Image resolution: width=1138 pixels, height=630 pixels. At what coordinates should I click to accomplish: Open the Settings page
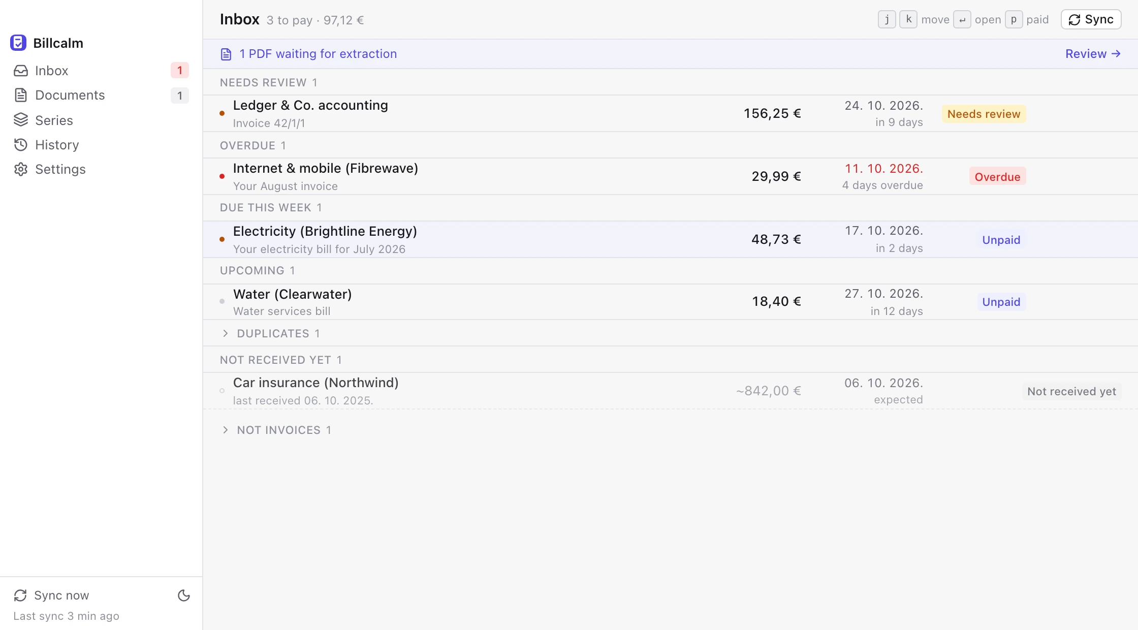[101, 169]
